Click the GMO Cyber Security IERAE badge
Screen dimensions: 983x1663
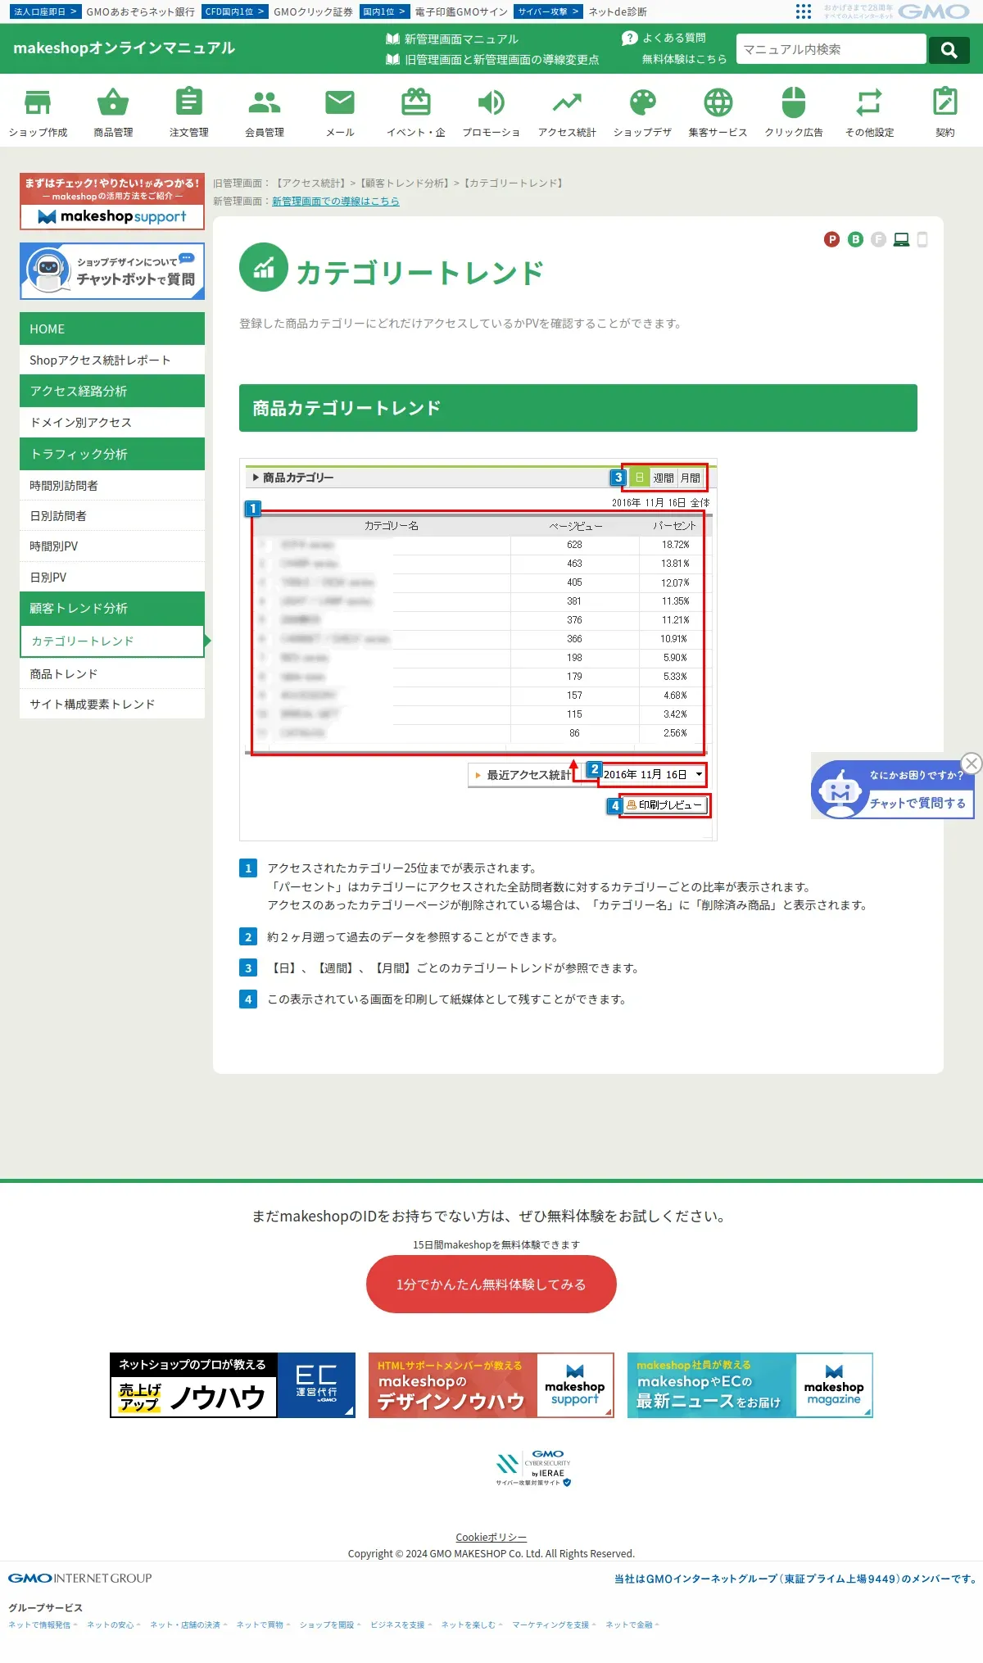tap(533, 1468)
